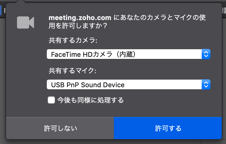This screenshot has width=226, height=144.
Task: Click empty dark area below the checkbox
Action: (114, 111)
